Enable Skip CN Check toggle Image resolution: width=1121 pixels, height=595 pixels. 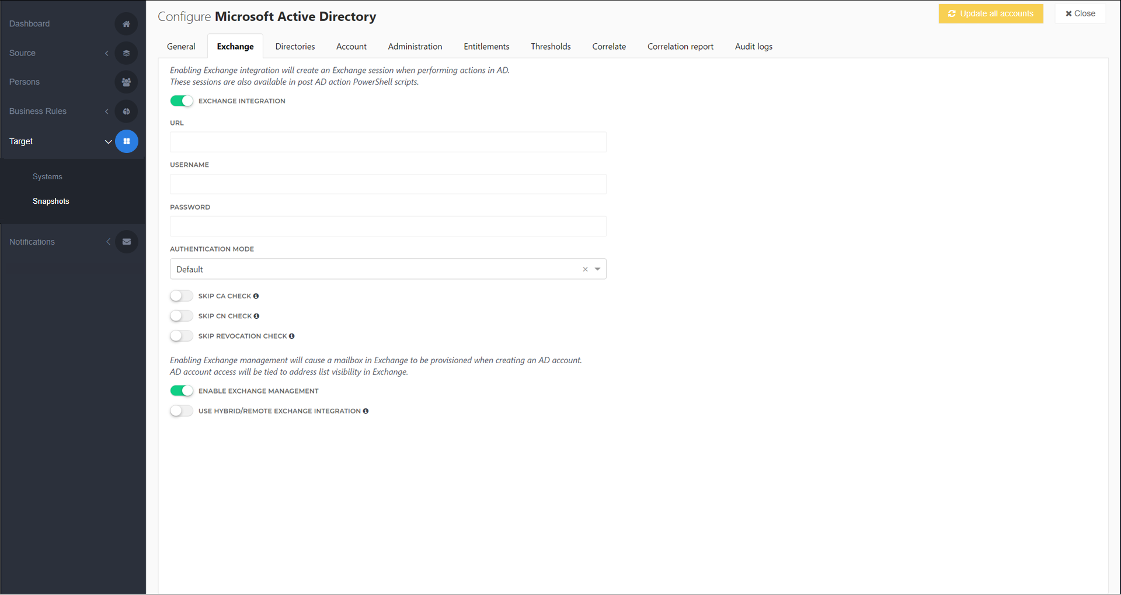[x=182, y=316]
